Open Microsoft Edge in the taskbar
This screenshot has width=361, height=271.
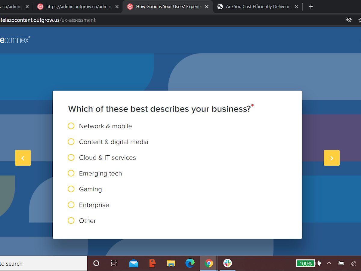point(190,263)
